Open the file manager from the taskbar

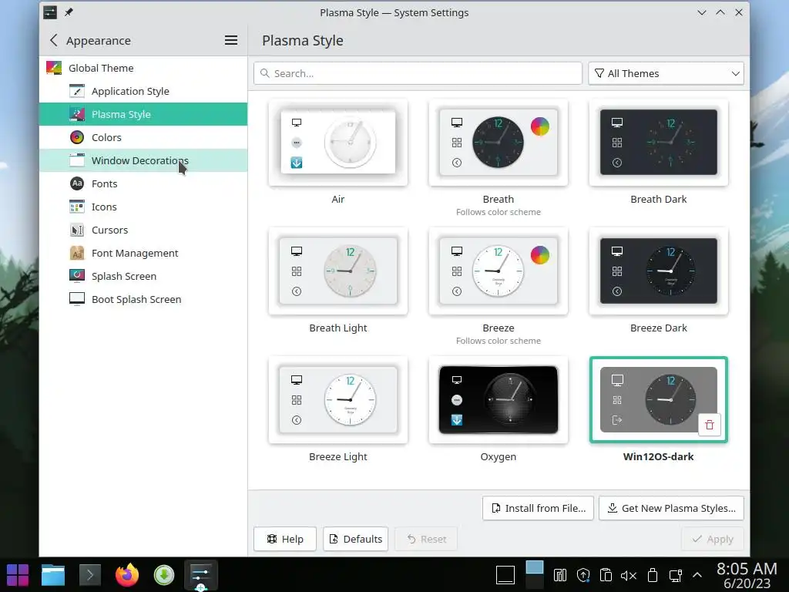tap(53, 575)
